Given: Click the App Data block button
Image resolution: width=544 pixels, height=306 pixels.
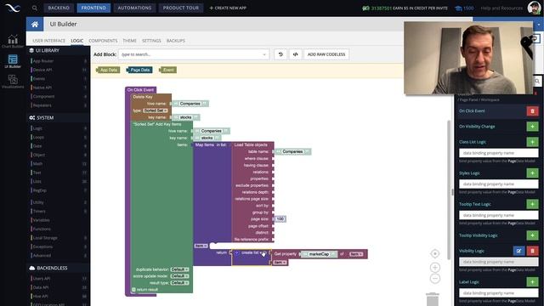Looking at the screenshot, I should 108,70.
